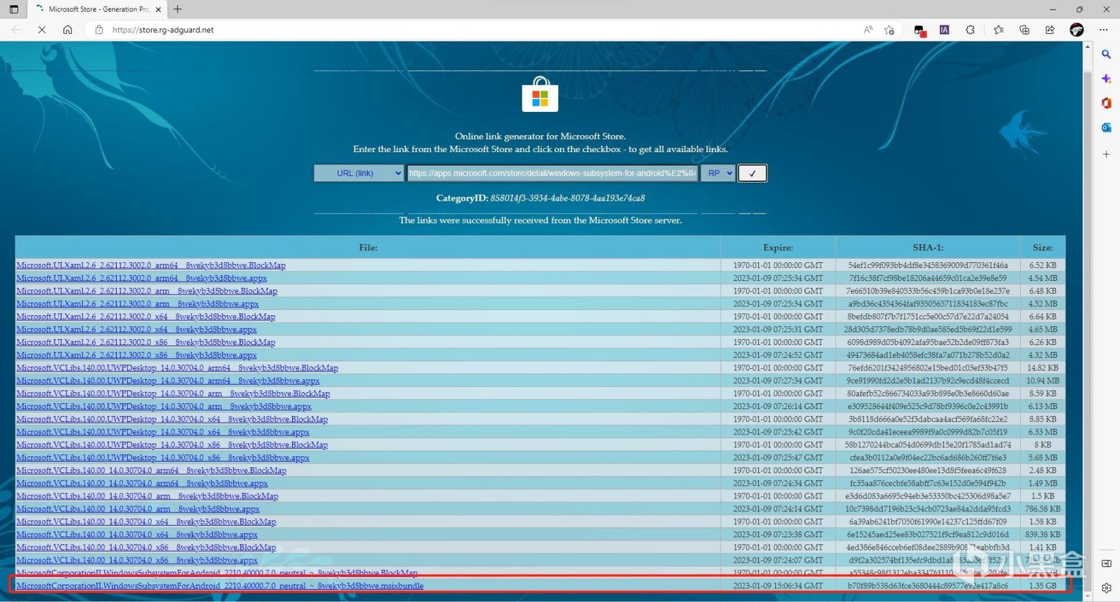Image resolution: width=1120 pixels, height=602 pixels.
Task: Open Outlook in sidebar
Action: pyautogui.click(x=1106, y=128)
